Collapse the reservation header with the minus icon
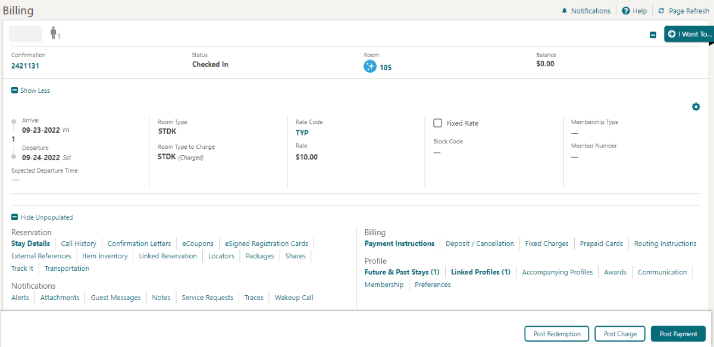 tap(653, 35)
